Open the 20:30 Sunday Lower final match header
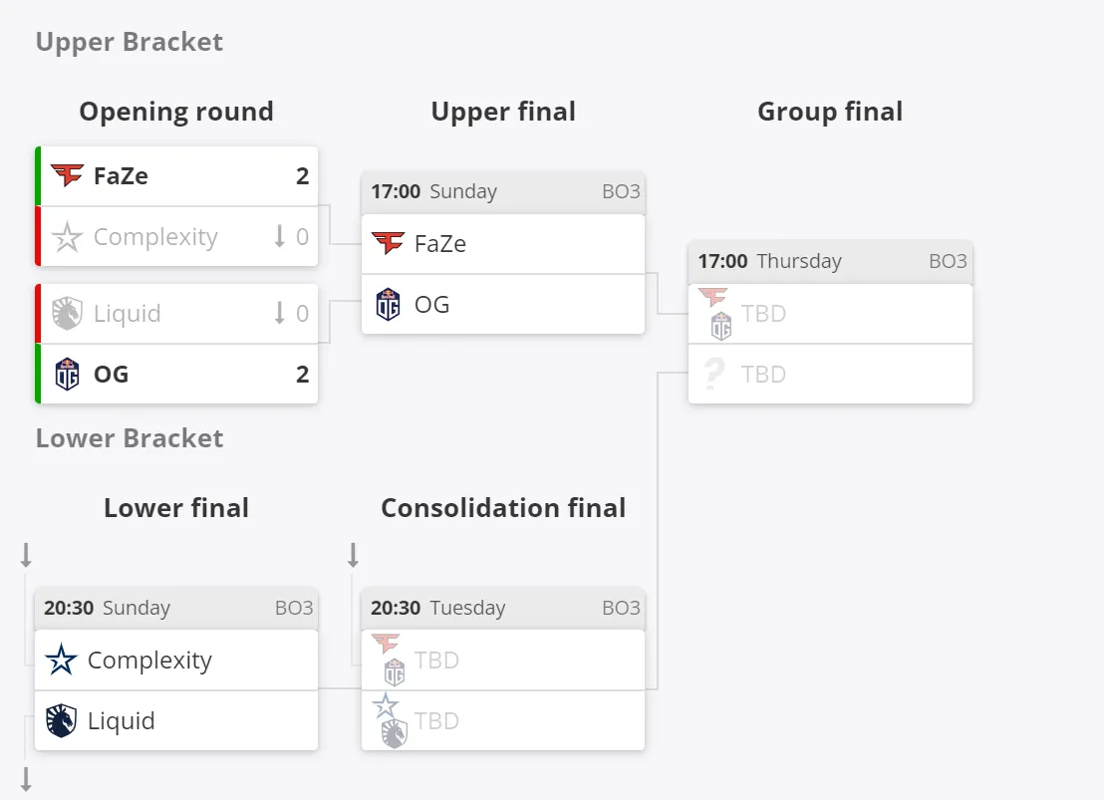Screen dimensions: 1104x800 [x=176, y=608]
